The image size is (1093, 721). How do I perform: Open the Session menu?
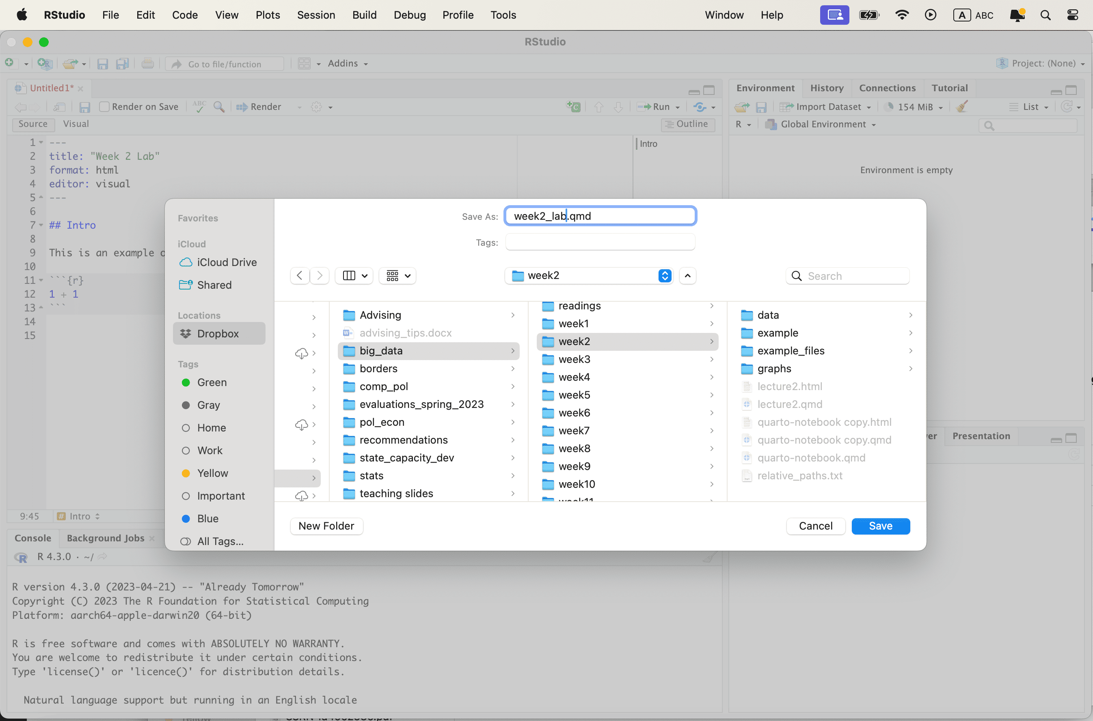(x=316, y=15)
